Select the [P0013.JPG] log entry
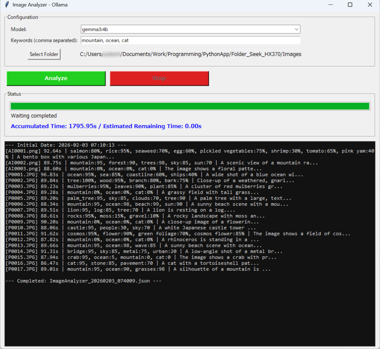 point(134,246)
